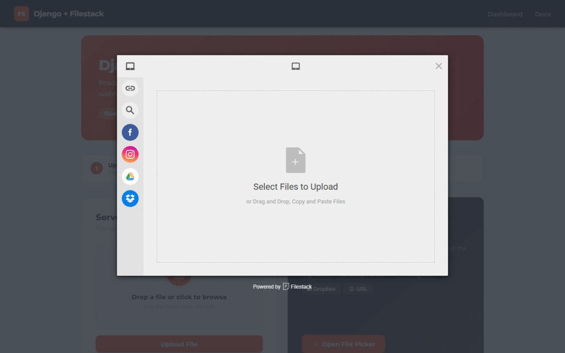Close the Filestack picker dialog
Image resolution: width=565 pixels, height=353 pixels.
click(439, 66)
